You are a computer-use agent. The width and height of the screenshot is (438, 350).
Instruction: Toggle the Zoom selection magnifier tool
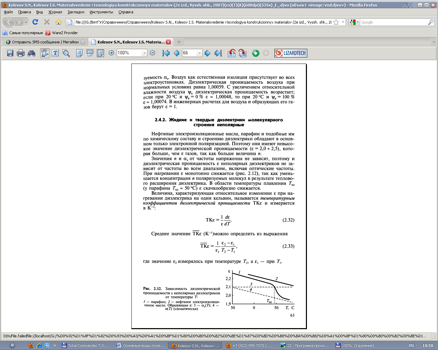66,53
